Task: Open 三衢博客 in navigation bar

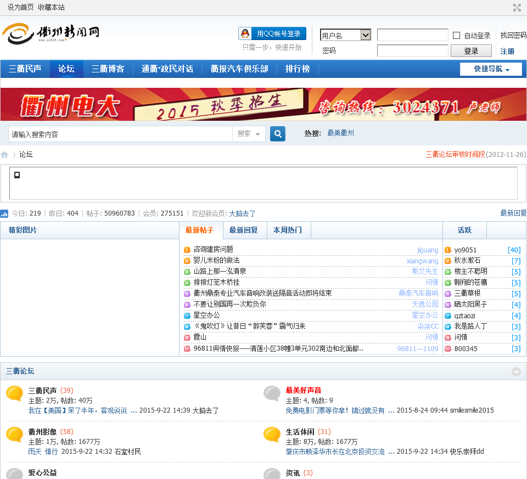Action: (108, 69)
